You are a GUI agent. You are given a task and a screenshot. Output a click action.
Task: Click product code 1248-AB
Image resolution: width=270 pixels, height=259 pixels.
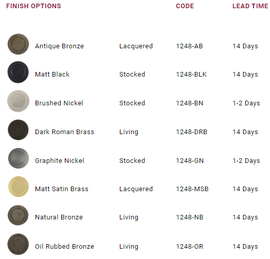[189, 46]
